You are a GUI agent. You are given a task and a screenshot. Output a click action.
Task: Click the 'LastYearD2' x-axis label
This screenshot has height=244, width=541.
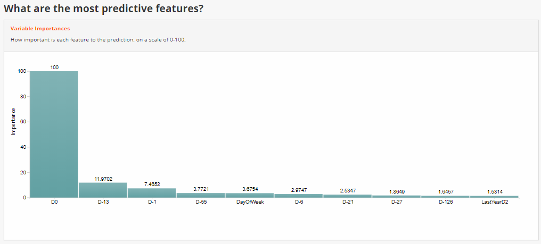click(x=494, y=203)
